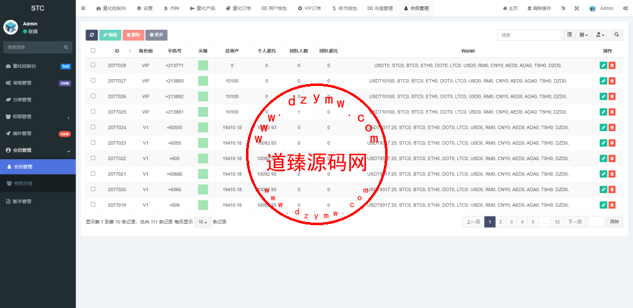Collapse the 会员管理 sidebar group

click(38, 150)
